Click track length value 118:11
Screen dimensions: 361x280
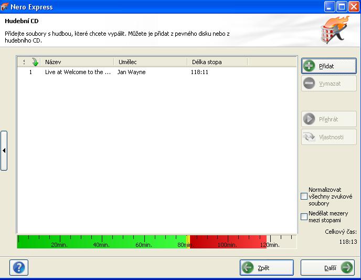click(x=199, y=72)
